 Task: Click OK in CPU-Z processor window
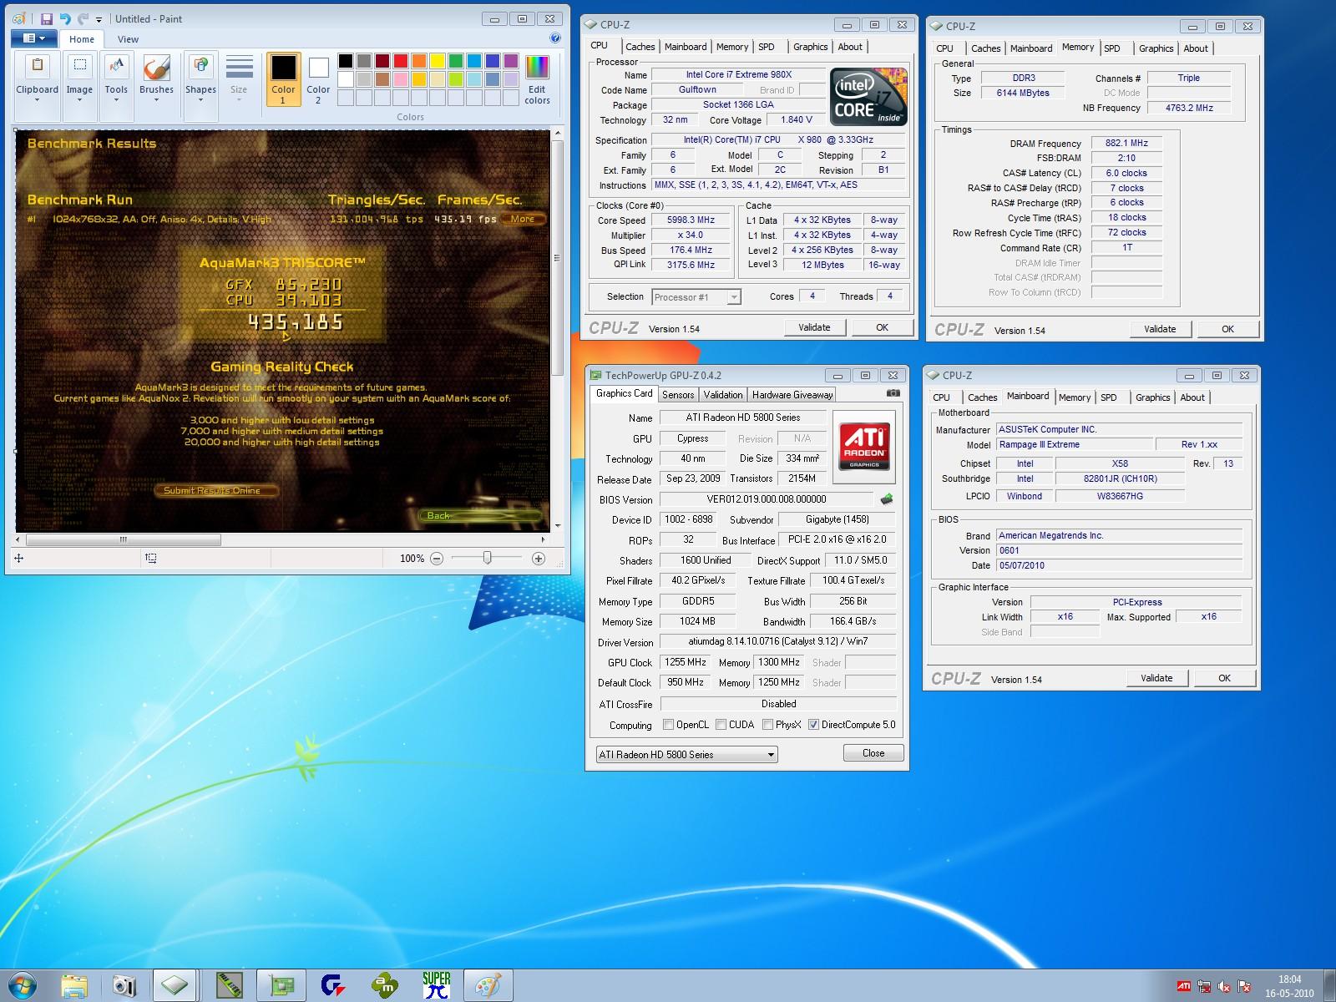point(882,327)
